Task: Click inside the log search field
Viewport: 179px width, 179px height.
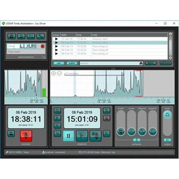Action: 110,63
